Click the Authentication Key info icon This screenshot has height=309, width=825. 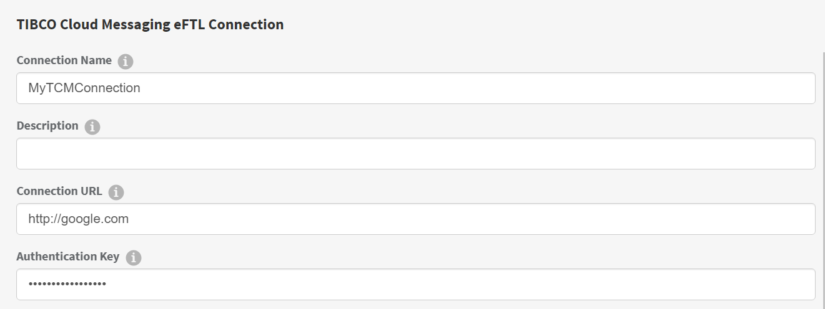coord(133,257)
